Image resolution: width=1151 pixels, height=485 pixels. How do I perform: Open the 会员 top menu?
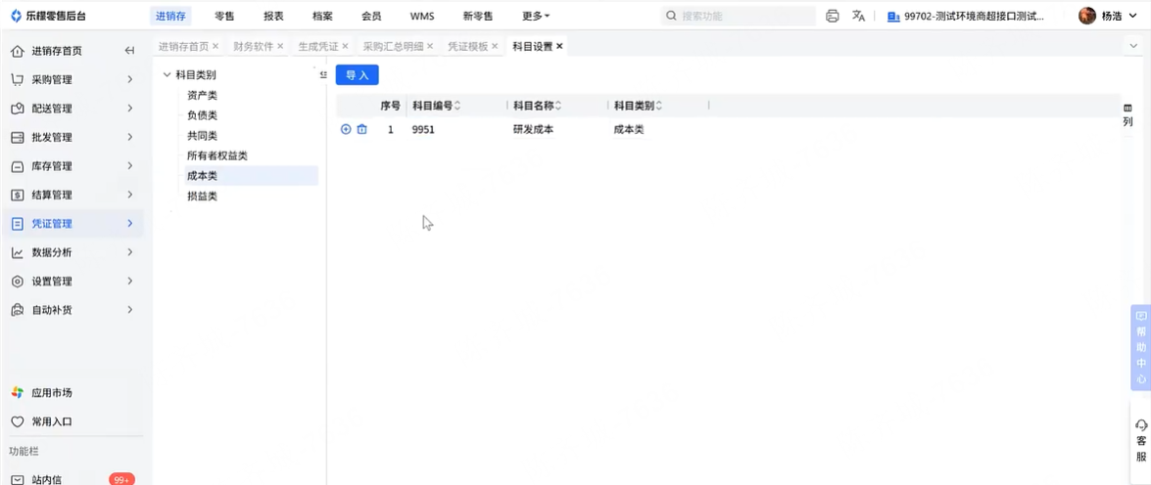(371, 16)
